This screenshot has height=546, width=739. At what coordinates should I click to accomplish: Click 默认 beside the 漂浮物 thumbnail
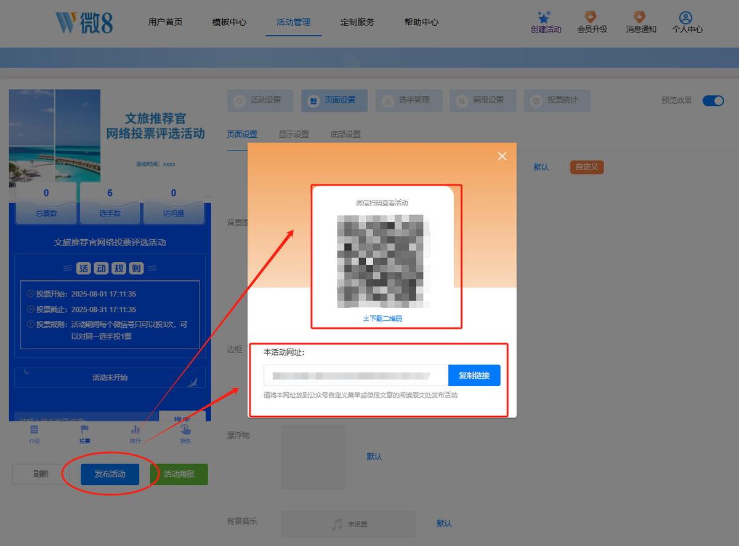[374, 457]
